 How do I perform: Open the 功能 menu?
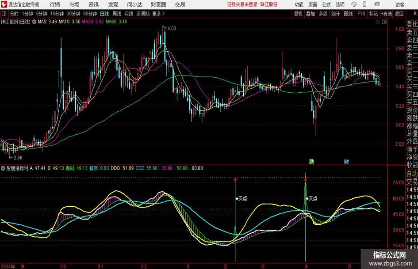click(299, 4)
